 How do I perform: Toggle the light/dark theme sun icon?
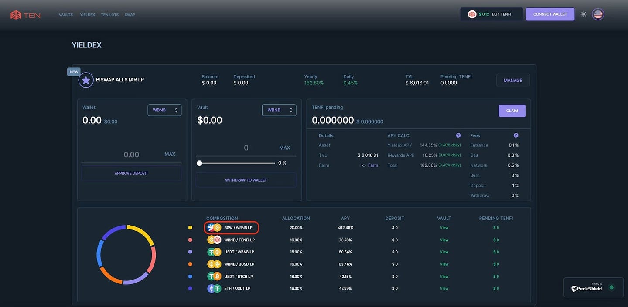[x=584, y=14]
